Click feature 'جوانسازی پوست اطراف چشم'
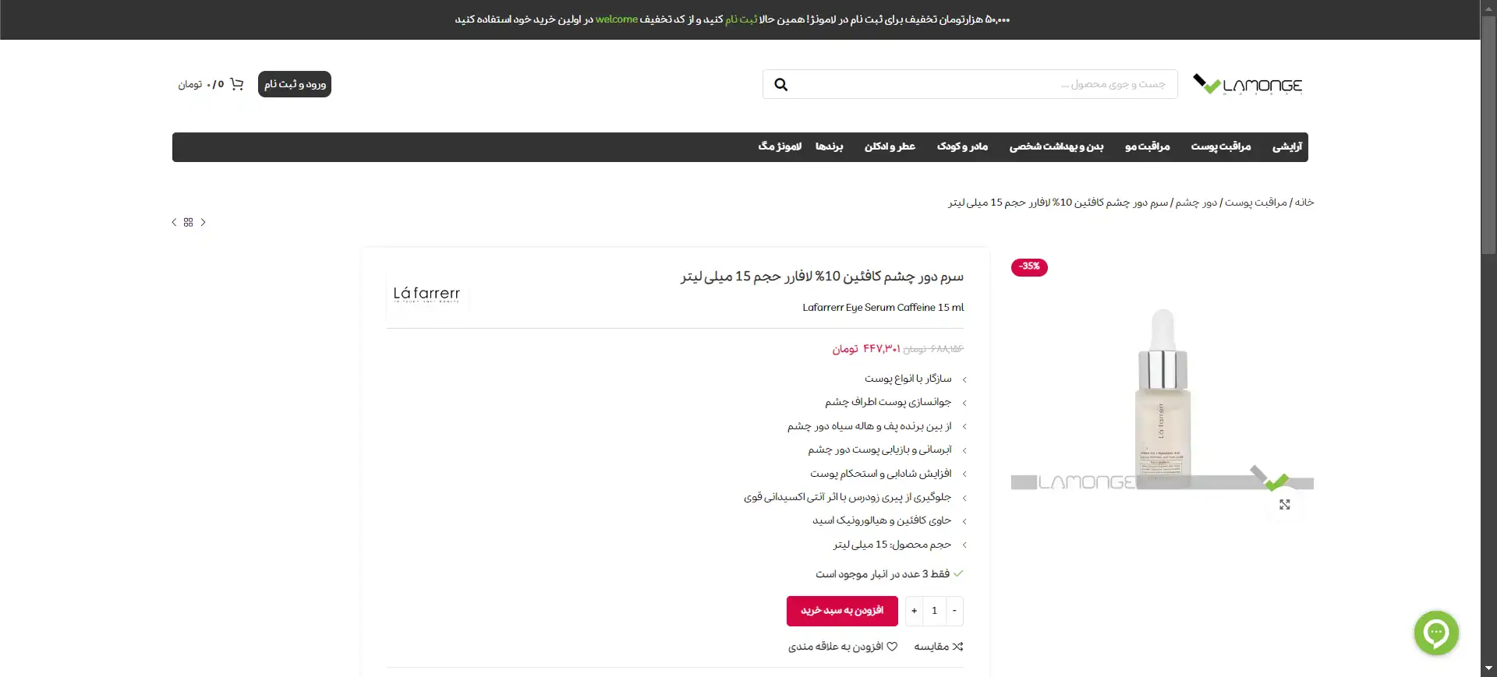Viewport: 1497px width, 677px height. tap(888, 402)
